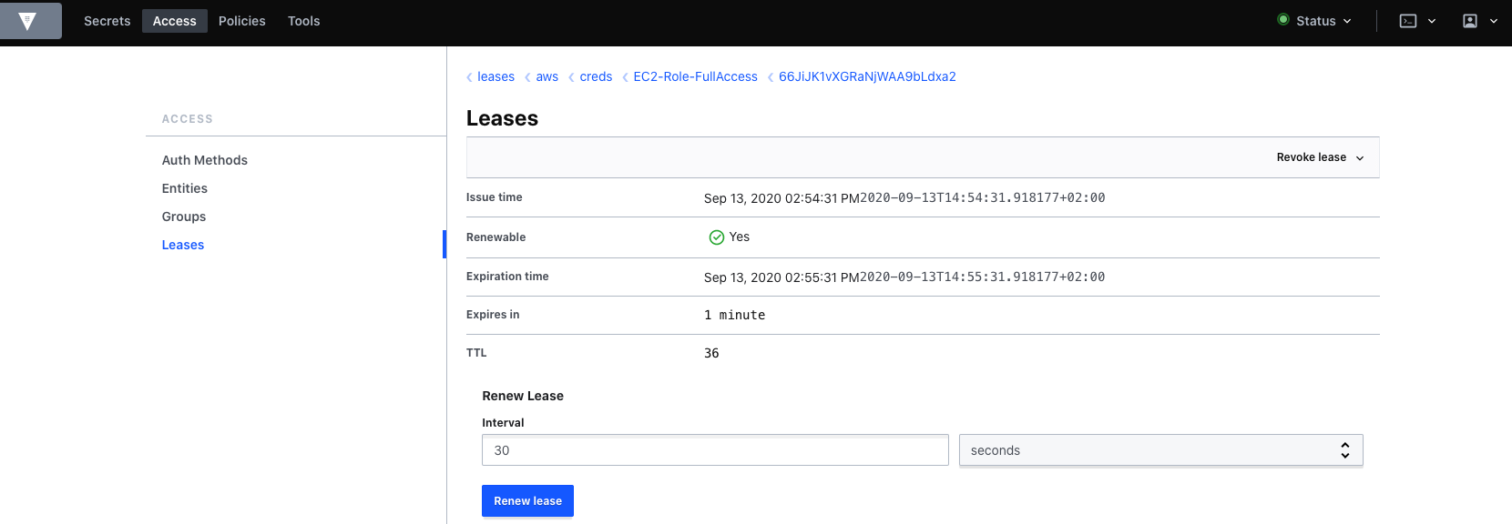Switch to the Secrets tab

point(107,21)
